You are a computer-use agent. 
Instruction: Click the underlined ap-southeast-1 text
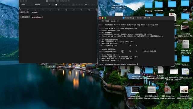point(37,17)
